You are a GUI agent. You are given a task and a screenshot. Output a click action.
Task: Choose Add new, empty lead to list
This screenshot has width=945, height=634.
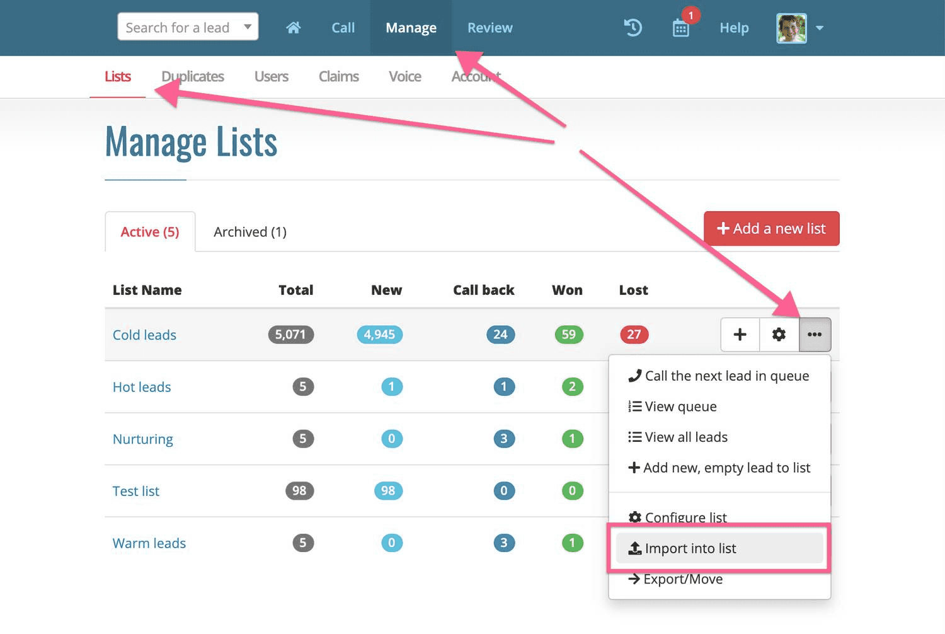[719, 468]
